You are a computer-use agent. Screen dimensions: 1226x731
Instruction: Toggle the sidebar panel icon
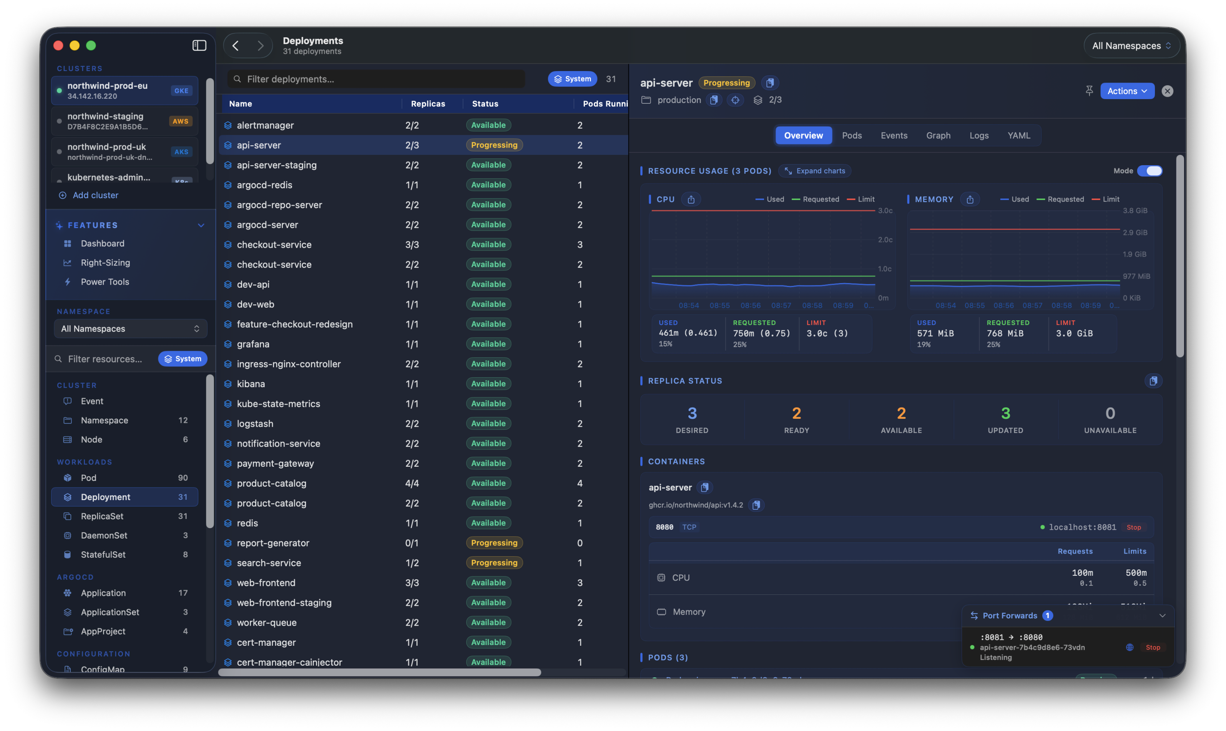click(x=199, y=45)
